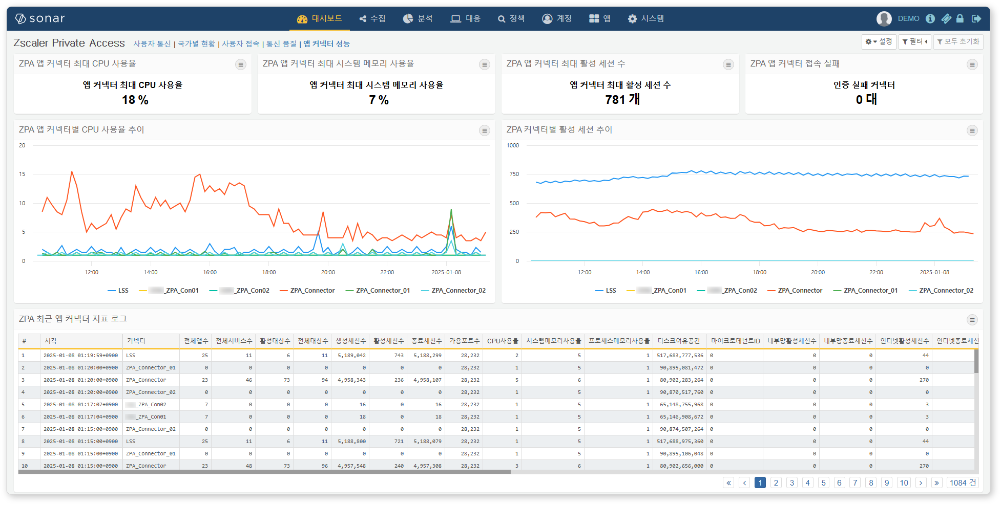Sort table by 디스크여유공간 column header
Image resolution: width=1001 pixels, height=505 pixels.
pos(679,341)
